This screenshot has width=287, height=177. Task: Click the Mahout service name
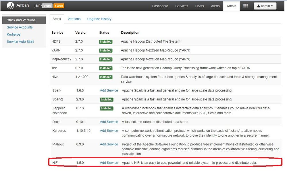tap(58, 144)
